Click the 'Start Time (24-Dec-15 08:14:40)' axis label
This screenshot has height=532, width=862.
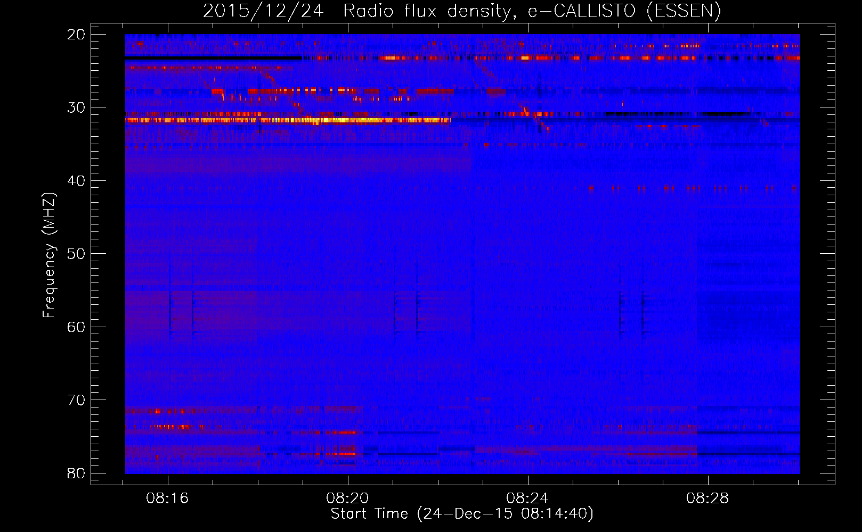(x=462, y=514)
